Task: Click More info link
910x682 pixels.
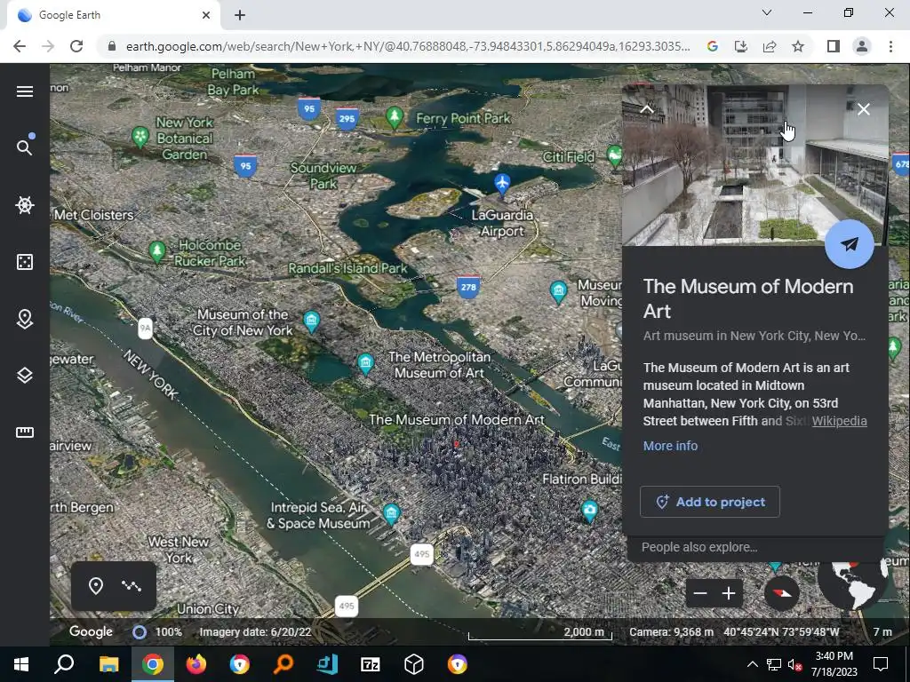Action: click(670, 446)
